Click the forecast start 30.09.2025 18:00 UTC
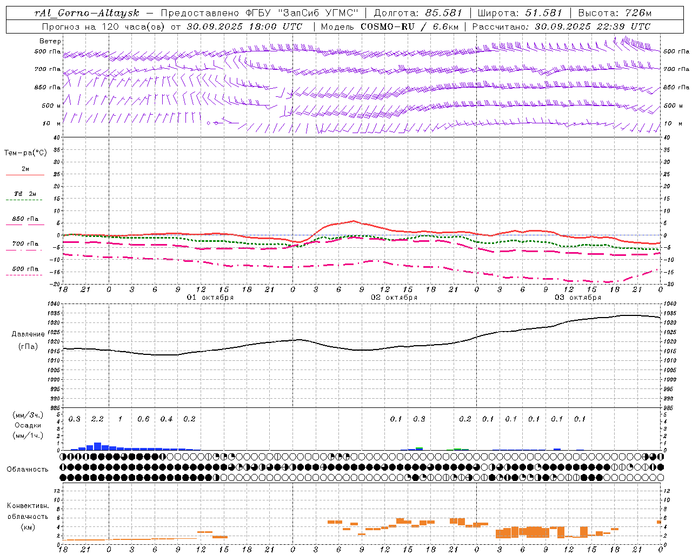The image size is (692, 554). 244,26
